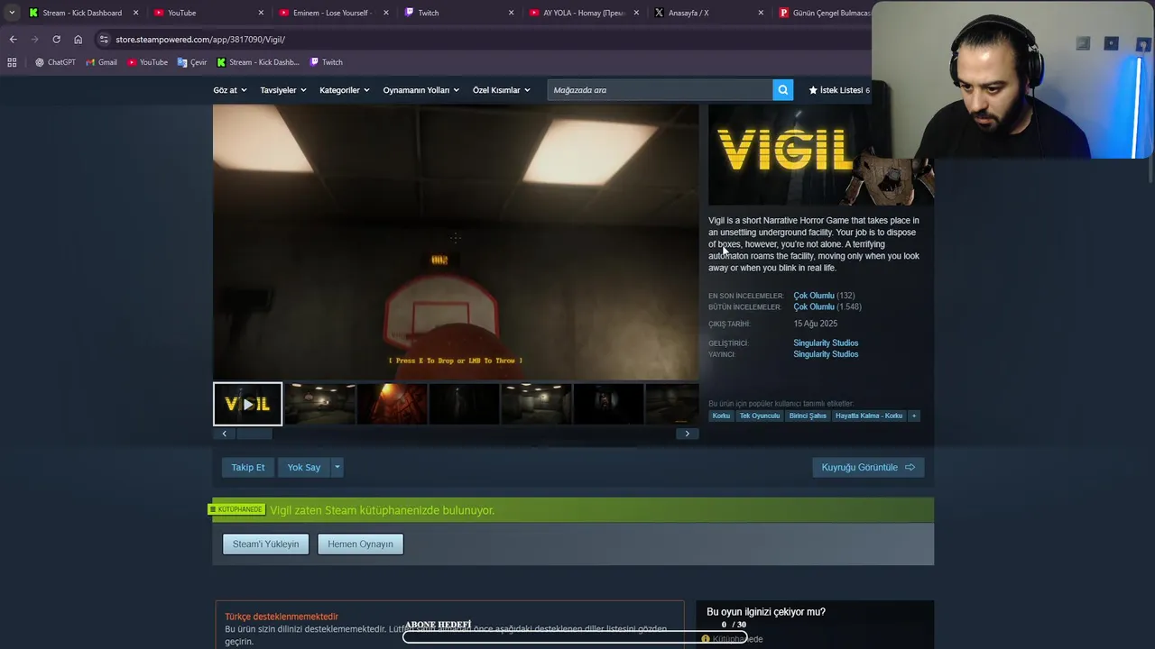Open the Twitch bookmark
1155x649 pixels.
(326, 62)
